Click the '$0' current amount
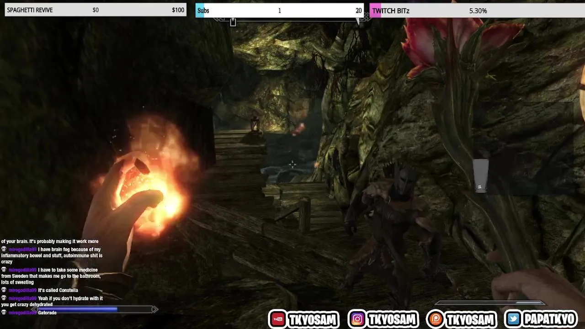585x329 pixels. (x=96, y=10)
